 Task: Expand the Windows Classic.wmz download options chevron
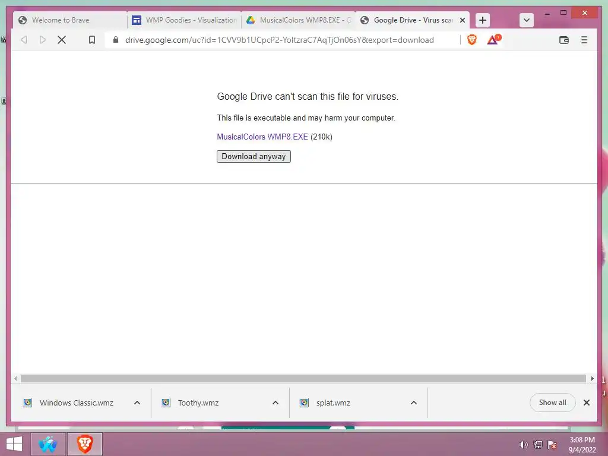[x=137, y=403]
